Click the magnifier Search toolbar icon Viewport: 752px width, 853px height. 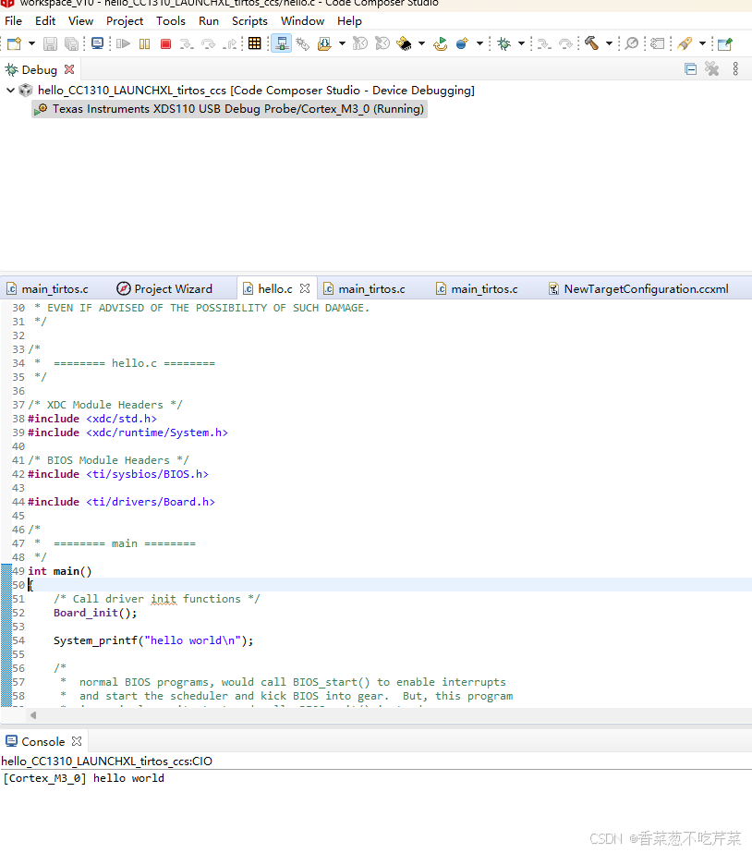tap(631, 43)
